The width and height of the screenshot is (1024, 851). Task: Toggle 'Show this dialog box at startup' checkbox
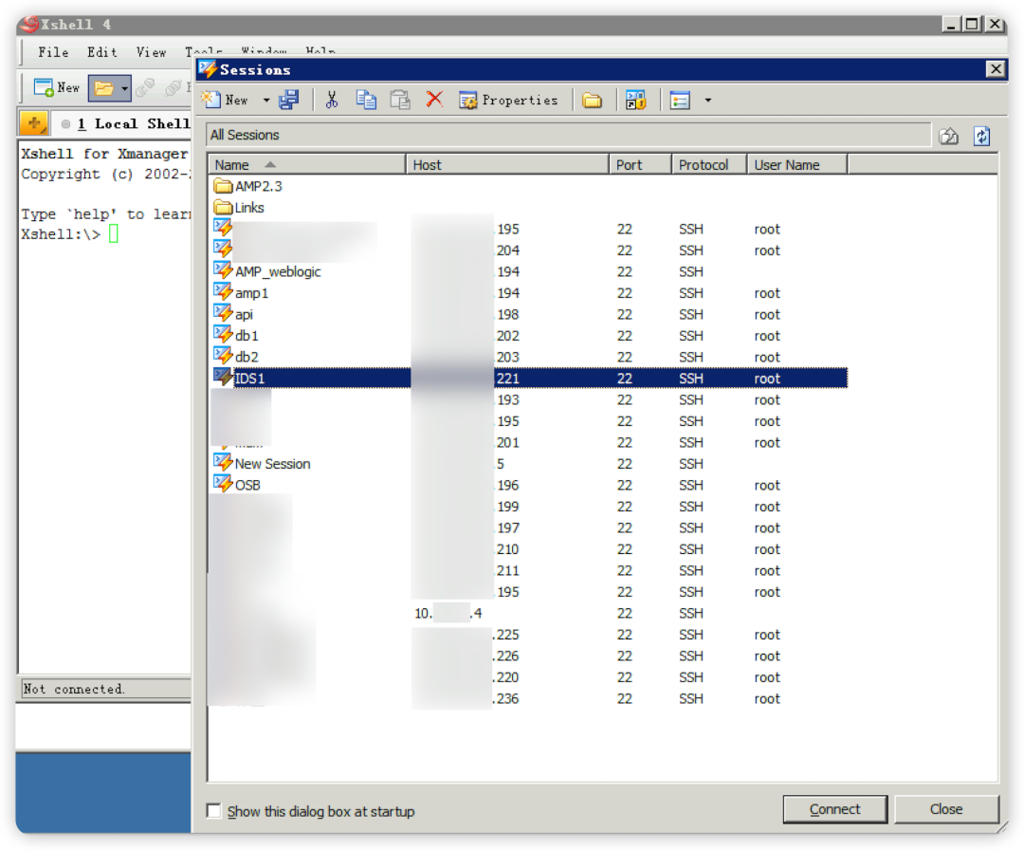(213, 810)
